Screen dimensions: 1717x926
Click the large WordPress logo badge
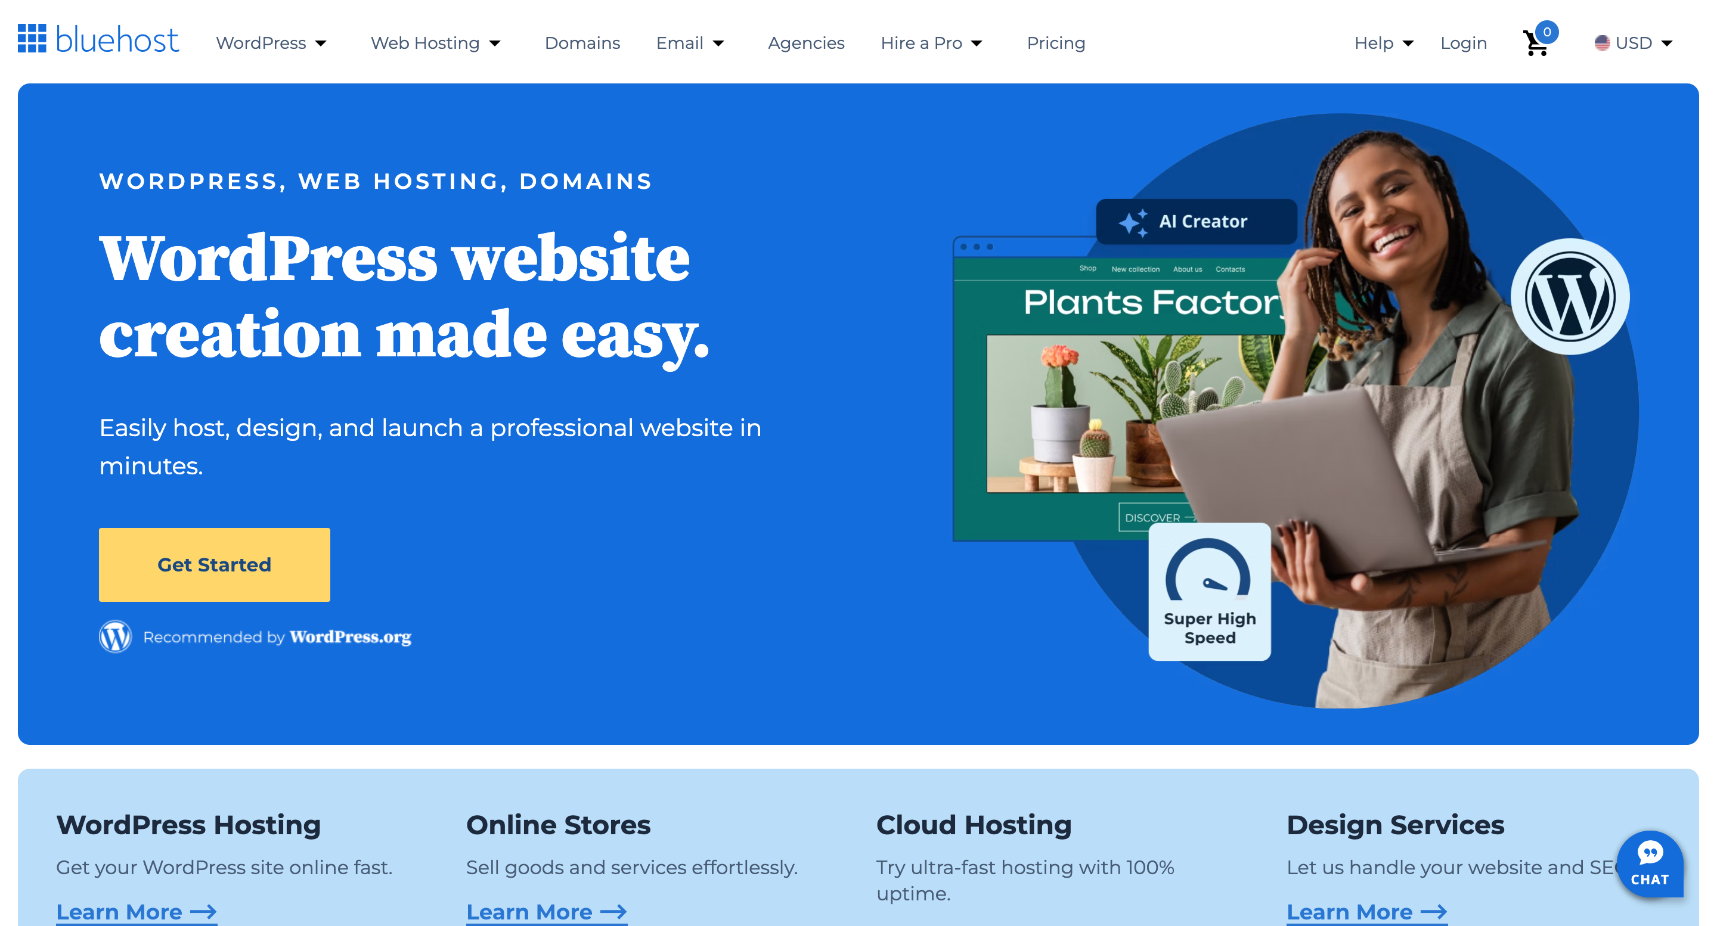point(1570,297)
